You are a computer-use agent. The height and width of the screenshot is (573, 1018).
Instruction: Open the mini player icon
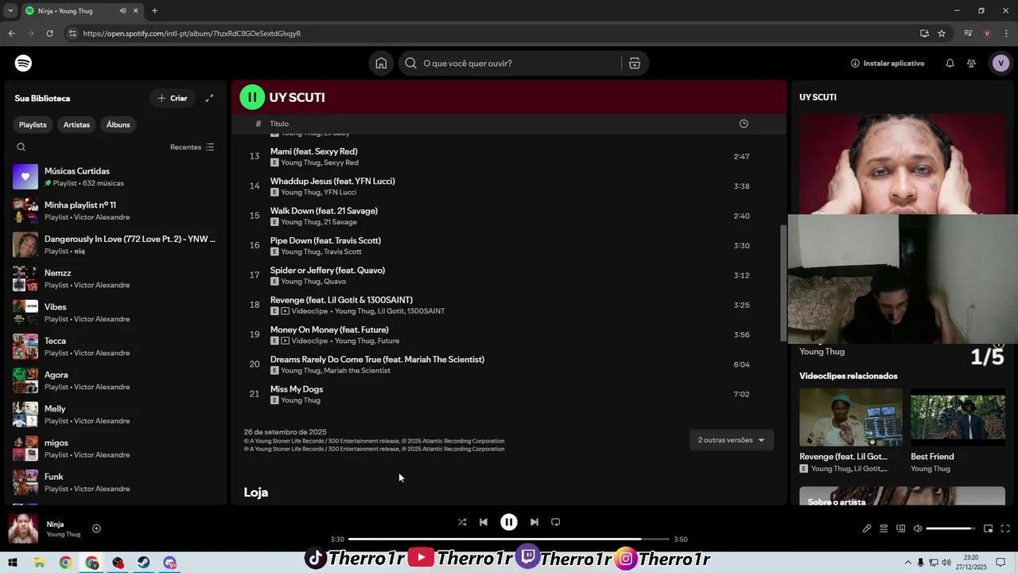989,528
